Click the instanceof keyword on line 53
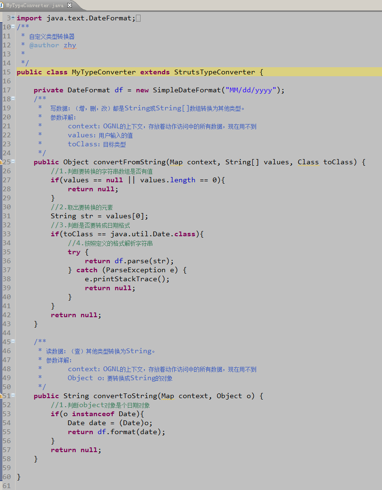 (93, 414)
